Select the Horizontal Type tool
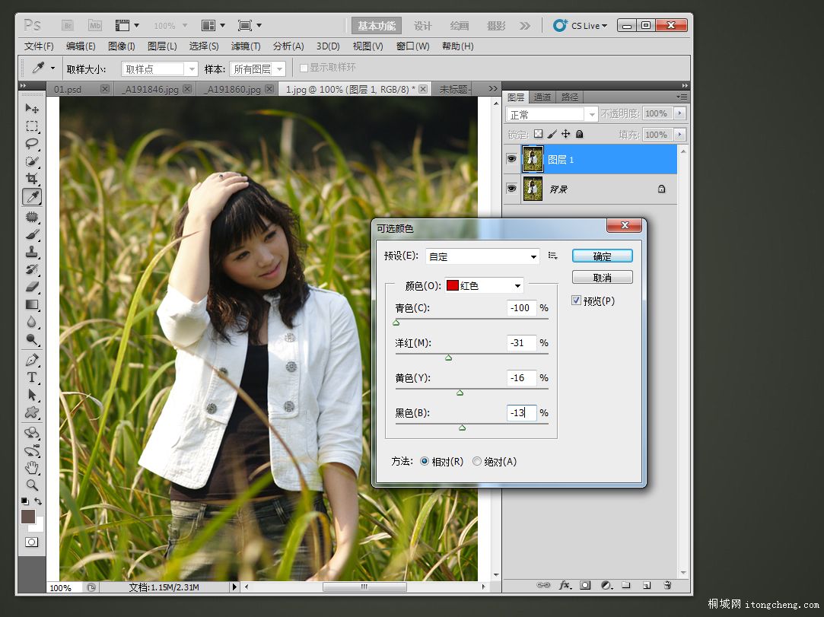 pos(32,377)
